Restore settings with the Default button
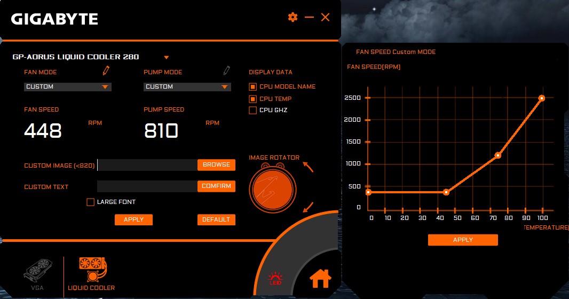 pos(216,219)
